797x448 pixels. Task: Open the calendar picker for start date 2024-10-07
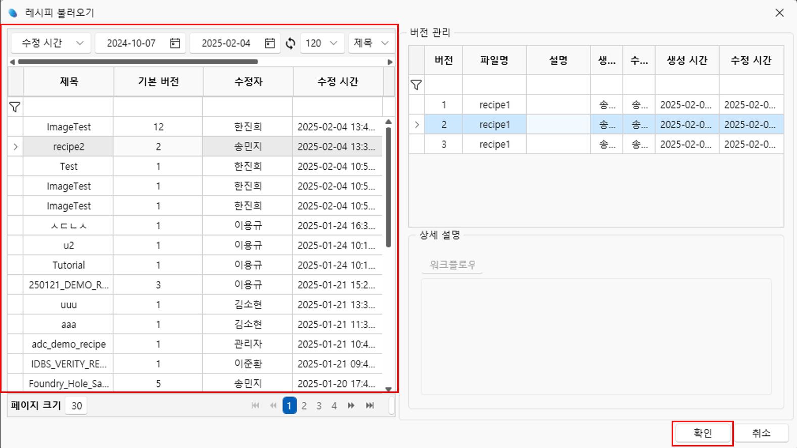tap(175, 43)
